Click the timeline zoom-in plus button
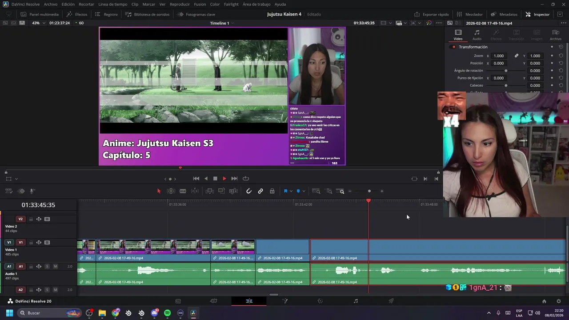The height and width of the screenshot is (320, 569). click(x=382, y=191)
